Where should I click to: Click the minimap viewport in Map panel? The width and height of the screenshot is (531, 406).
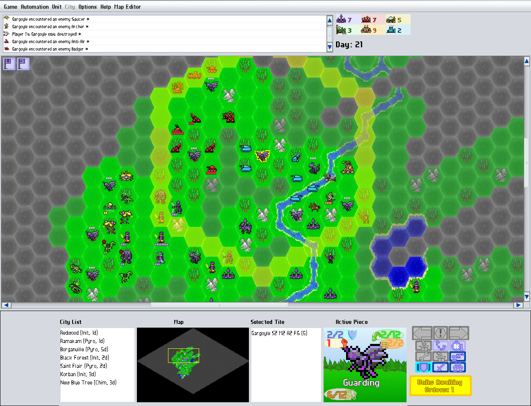click(183, 356)
